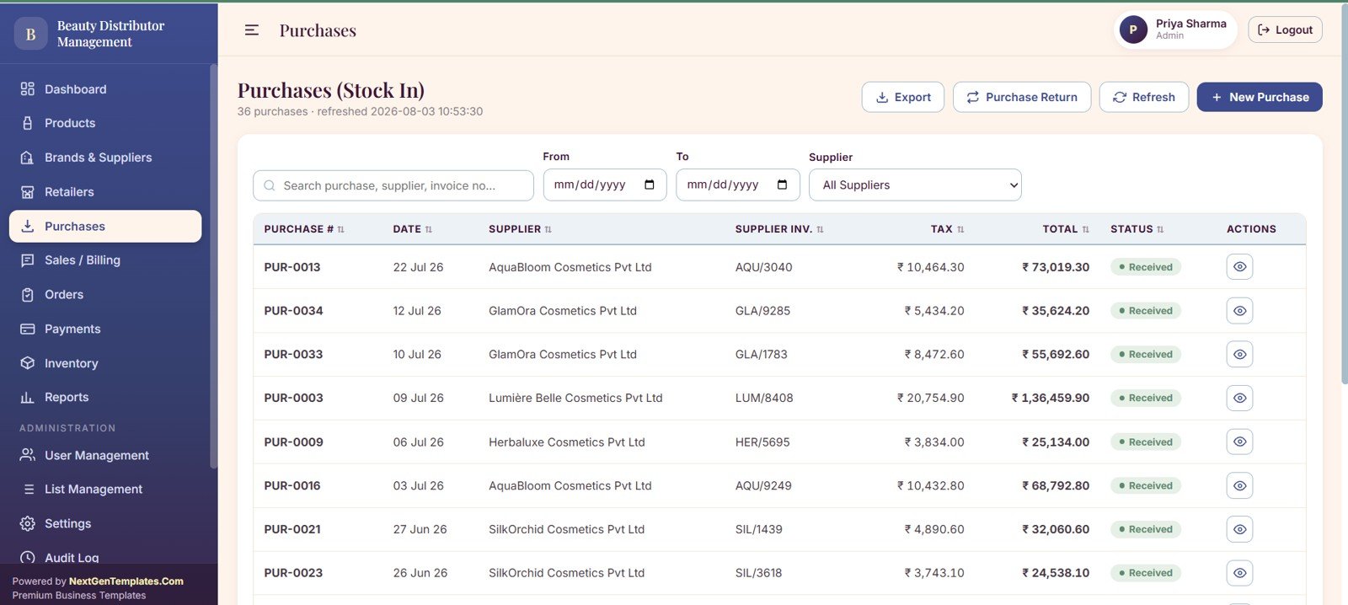
Task: Open calendar picker in From date field
Action: tap(650, 185)
